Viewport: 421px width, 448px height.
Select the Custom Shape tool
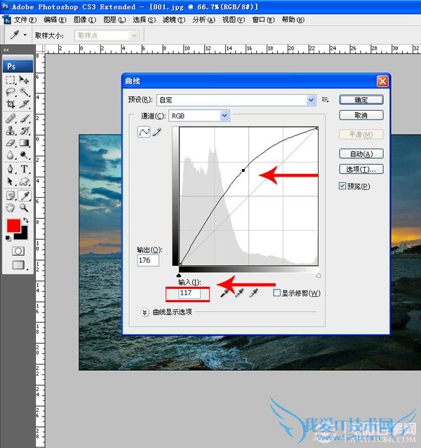(24, 182)
